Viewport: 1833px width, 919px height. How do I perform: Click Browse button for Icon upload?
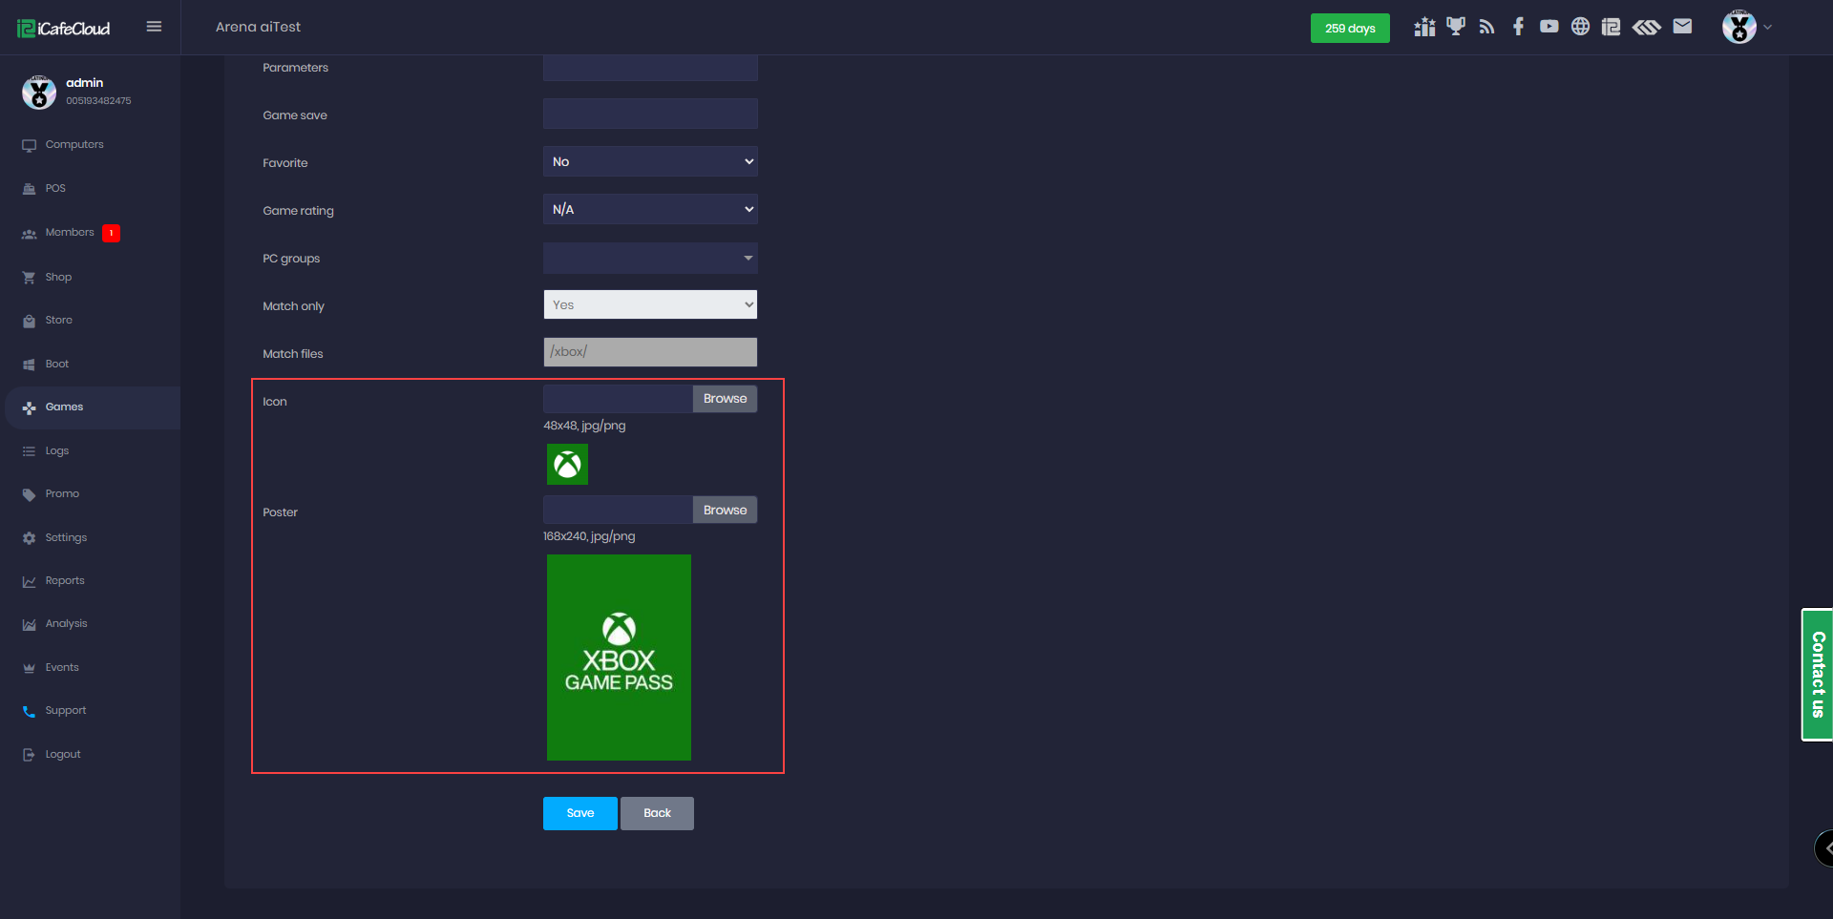(x=725, y=399)
